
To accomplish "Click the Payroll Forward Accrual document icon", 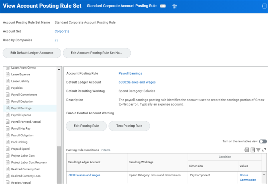I will tap(7, 122).
